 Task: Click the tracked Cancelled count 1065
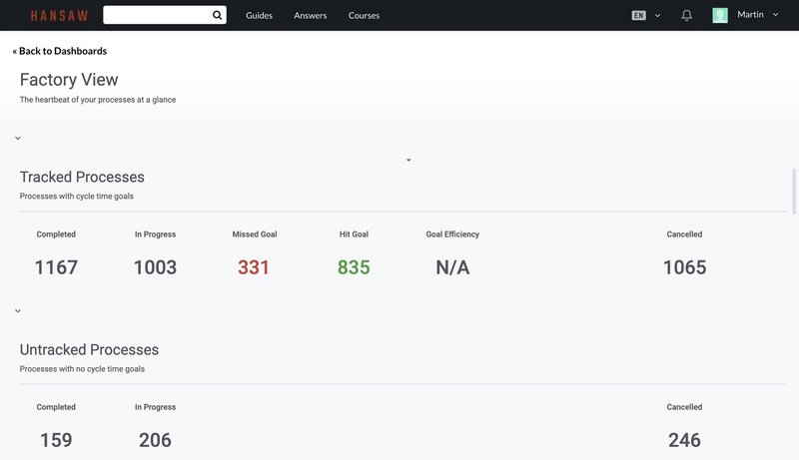pos(684,267)
